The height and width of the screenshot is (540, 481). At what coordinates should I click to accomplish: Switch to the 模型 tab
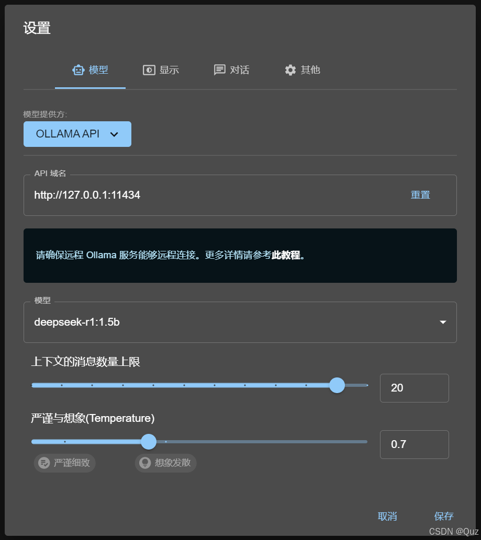(x=91, y=70)
